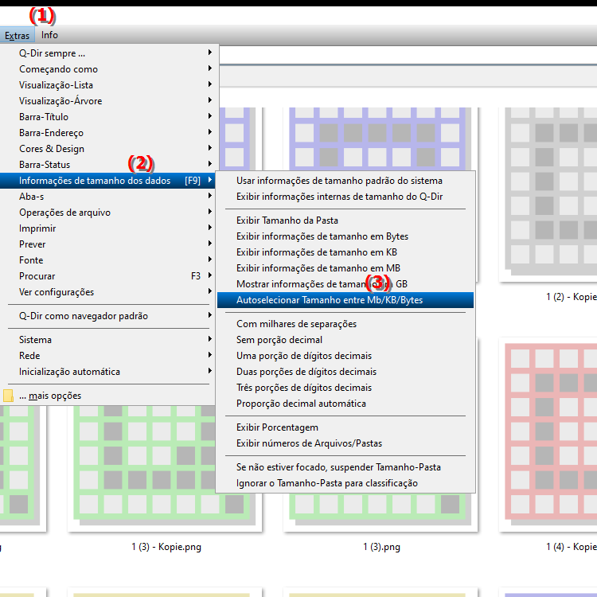Open the Prever submenu
The image size is (597, 597).
click(108, 244)
